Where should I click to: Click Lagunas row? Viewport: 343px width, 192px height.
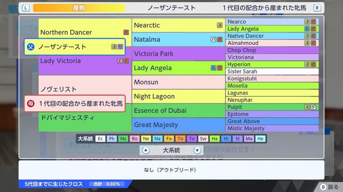tap(272, 93)
